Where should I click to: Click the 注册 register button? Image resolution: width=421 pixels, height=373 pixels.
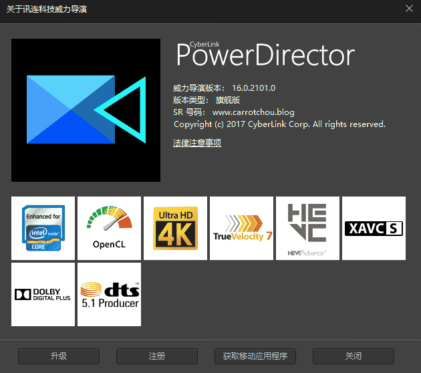[157, 356]
